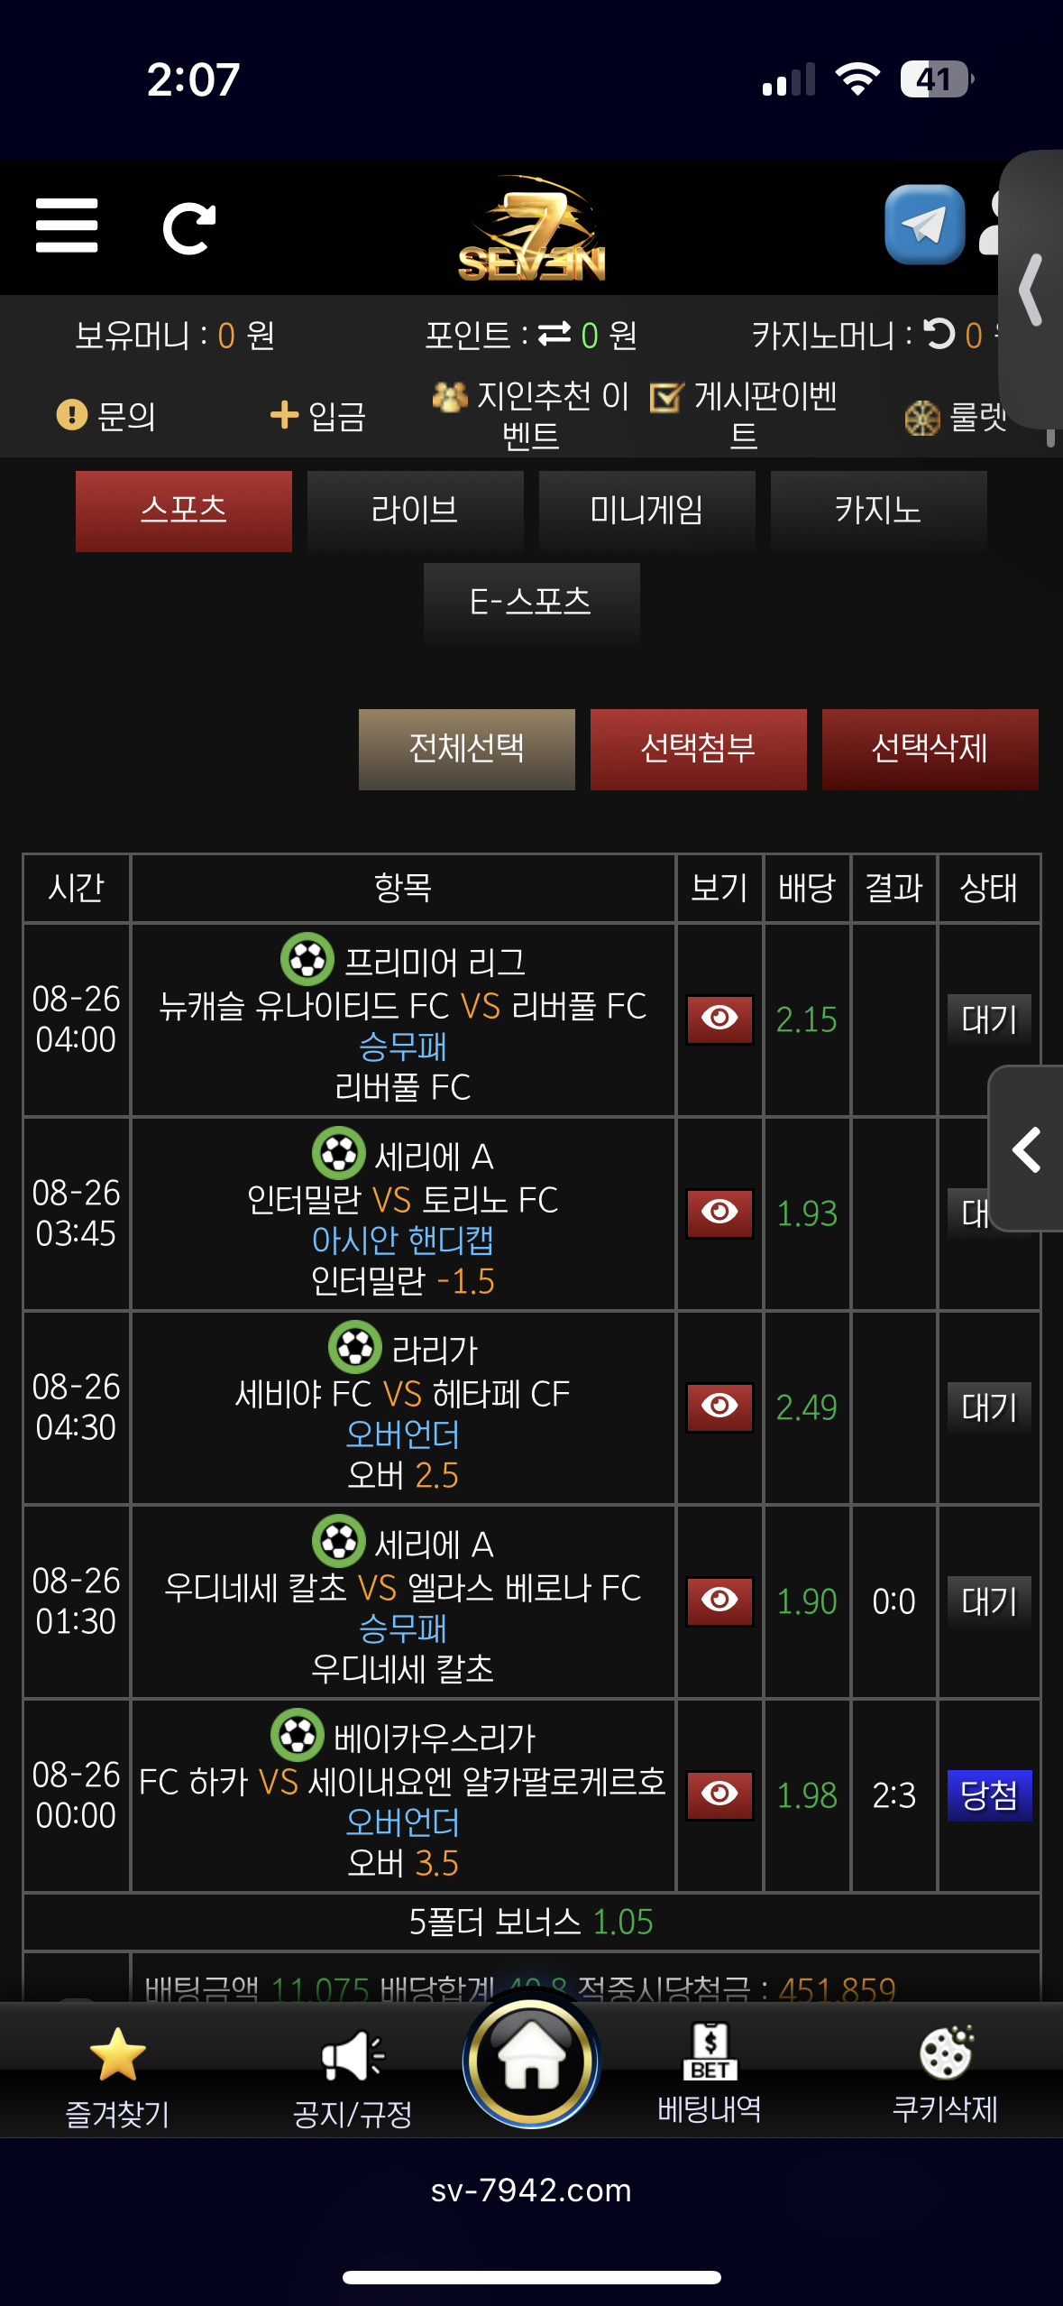Click the 선택삭제 button
This screenshot has width=1063, height=2306.
click(930, 749)
